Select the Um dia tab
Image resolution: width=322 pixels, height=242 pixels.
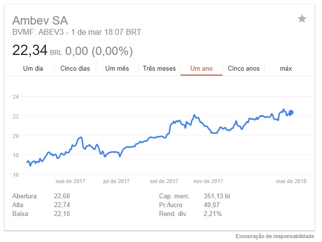click(x=33, y=69)
